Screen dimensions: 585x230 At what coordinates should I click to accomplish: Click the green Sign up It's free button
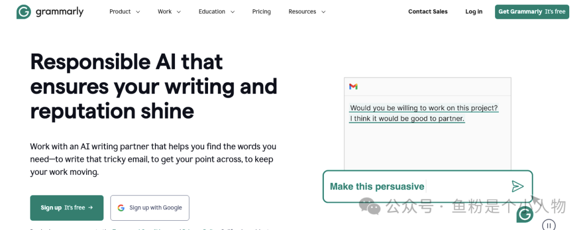tap(67, 208)
